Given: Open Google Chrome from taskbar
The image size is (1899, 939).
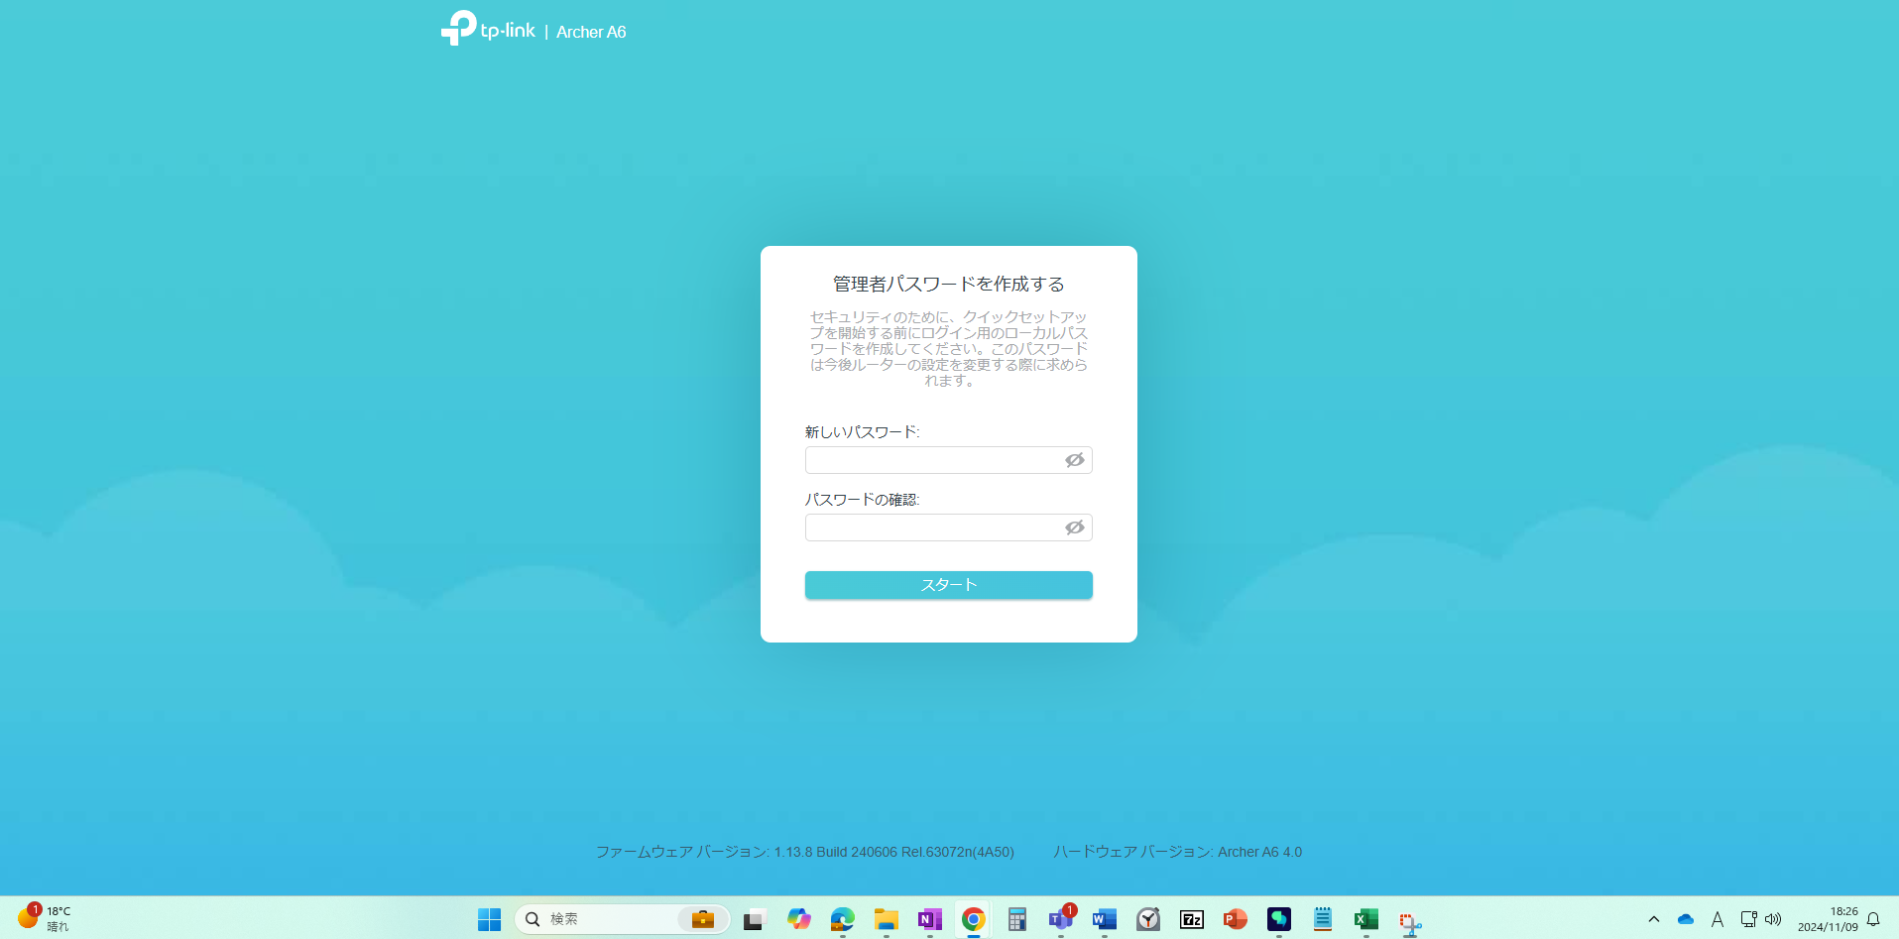Looking at the screenshot, I should 973,919.
